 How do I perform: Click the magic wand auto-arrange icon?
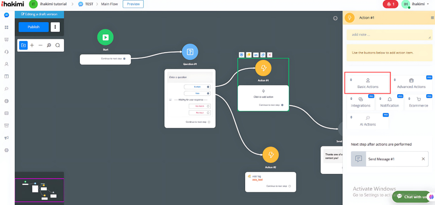[x=49, y=45]
